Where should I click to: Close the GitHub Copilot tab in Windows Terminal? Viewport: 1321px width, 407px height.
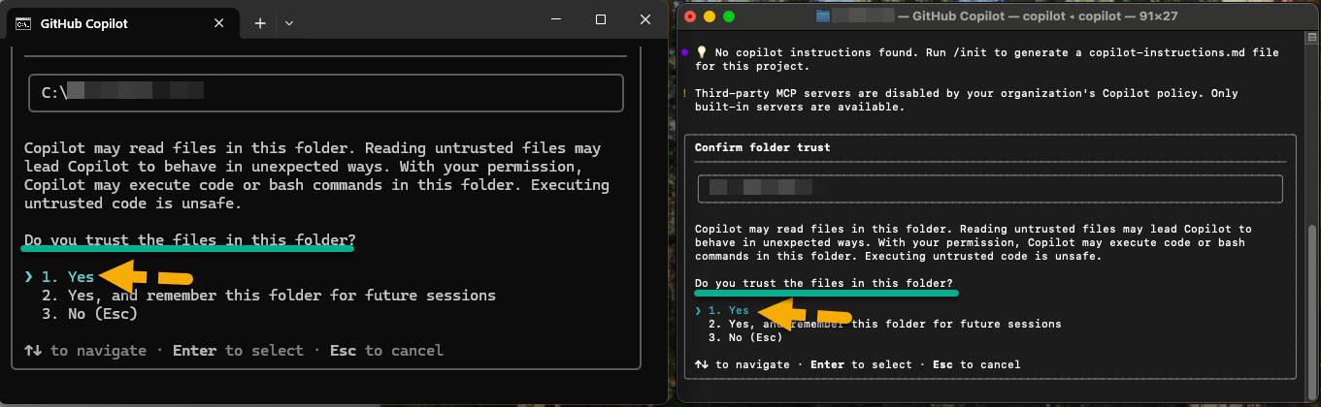pos(218,23)
